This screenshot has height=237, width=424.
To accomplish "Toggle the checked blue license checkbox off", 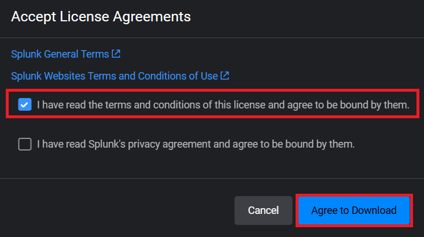I will click(x=25, y=106).
